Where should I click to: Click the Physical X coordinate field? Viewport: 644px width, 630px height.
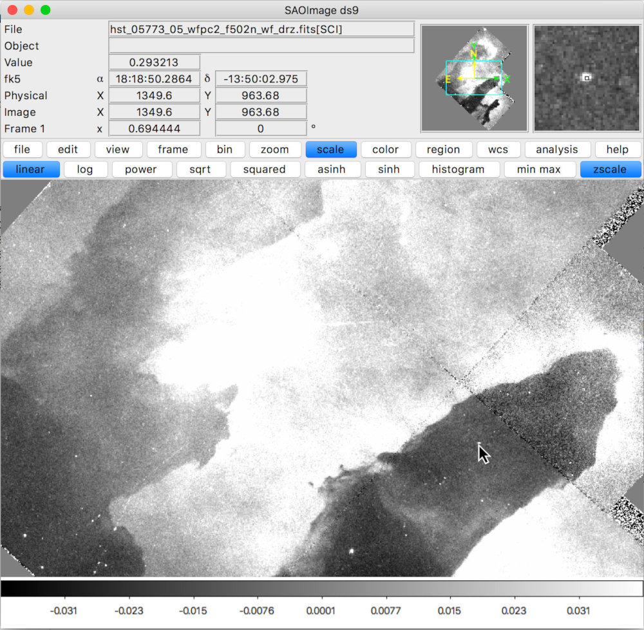(x=155, y=95)
